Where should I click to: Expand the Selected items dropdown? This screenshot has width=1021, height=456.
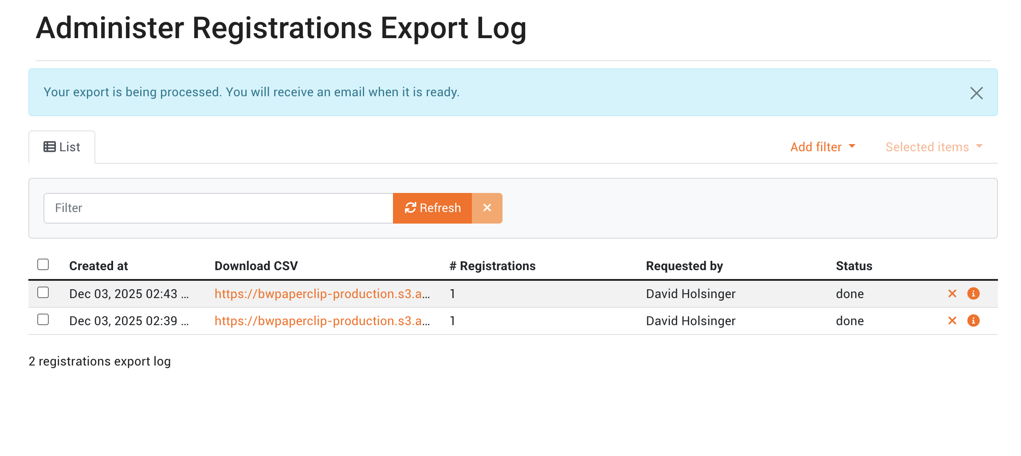[x=934, y=147]
